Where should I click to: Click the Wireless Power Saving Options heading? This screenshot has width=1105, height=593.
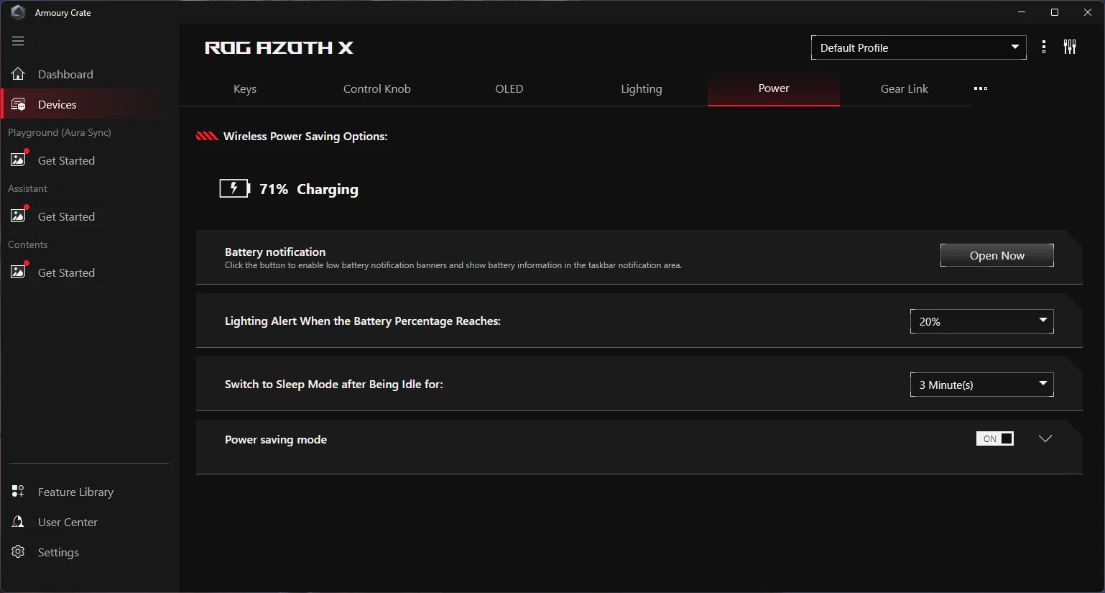click(305, 137)
